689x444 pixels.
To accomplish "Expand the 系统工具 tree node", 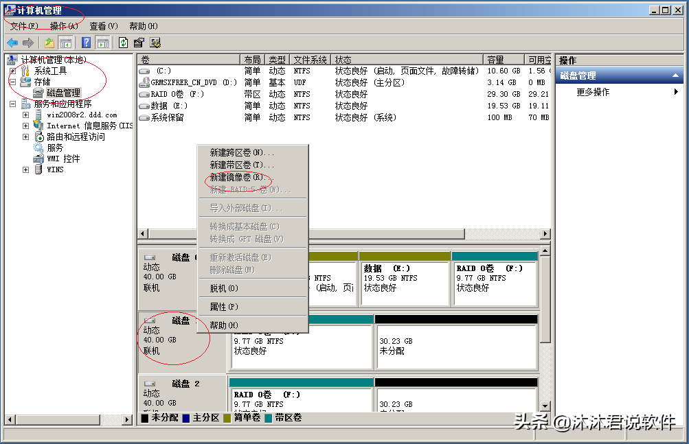I will pos(13,71).
